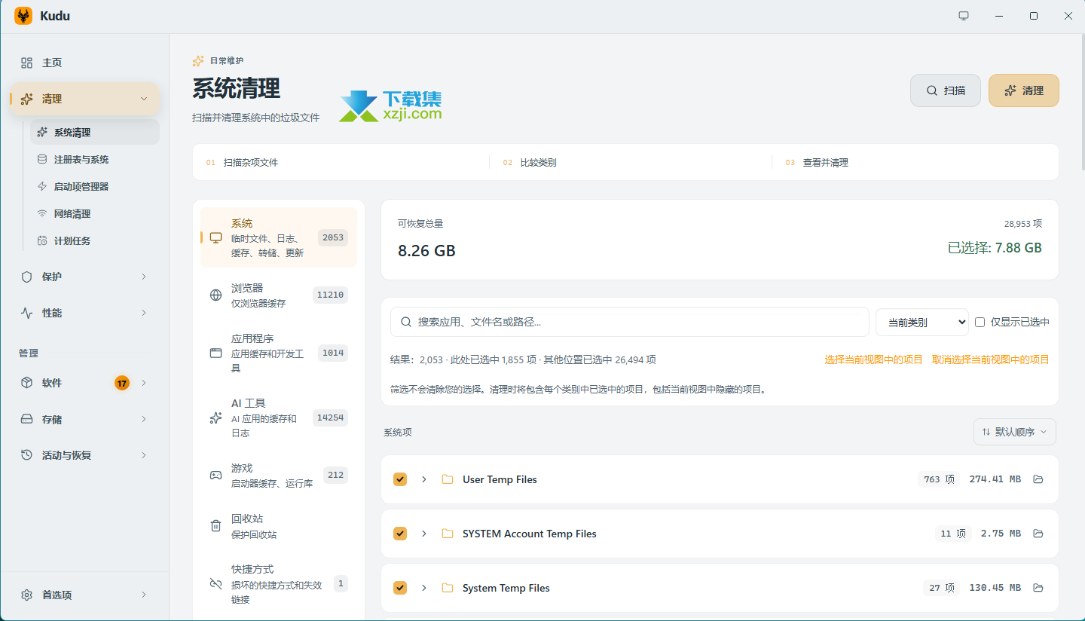Click 选择当前视图中的项目 link
1085x621 pixels.
874,359
